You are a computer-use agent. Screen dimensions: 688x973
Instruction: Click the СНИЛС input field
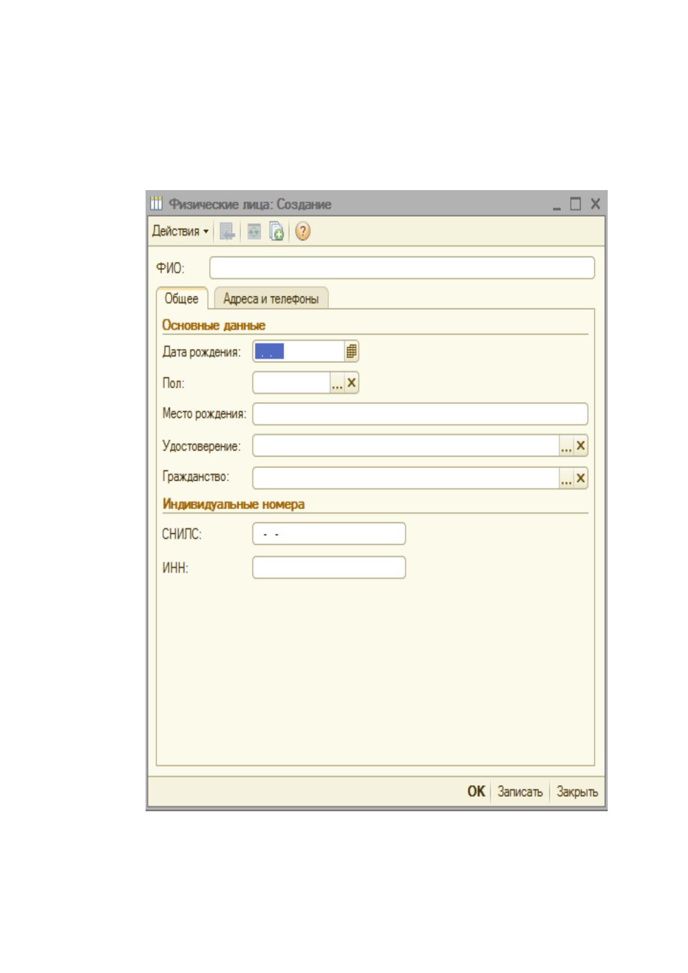click(x=329, y=534)
